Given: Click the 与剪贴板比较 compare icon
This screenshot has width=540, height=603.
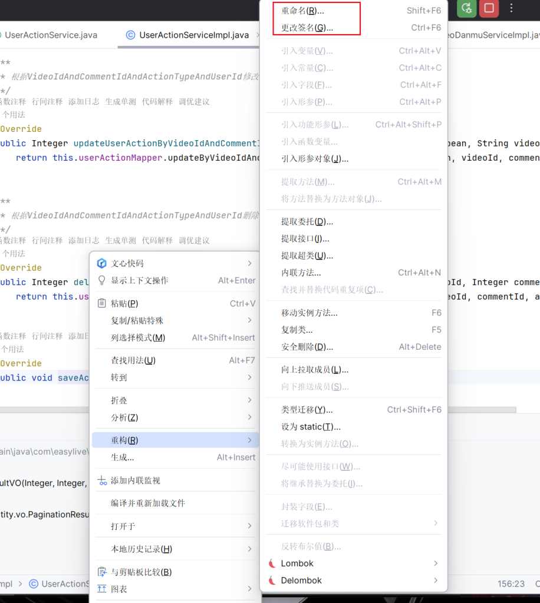Looking at the screenshot, I should coord(101,572).
